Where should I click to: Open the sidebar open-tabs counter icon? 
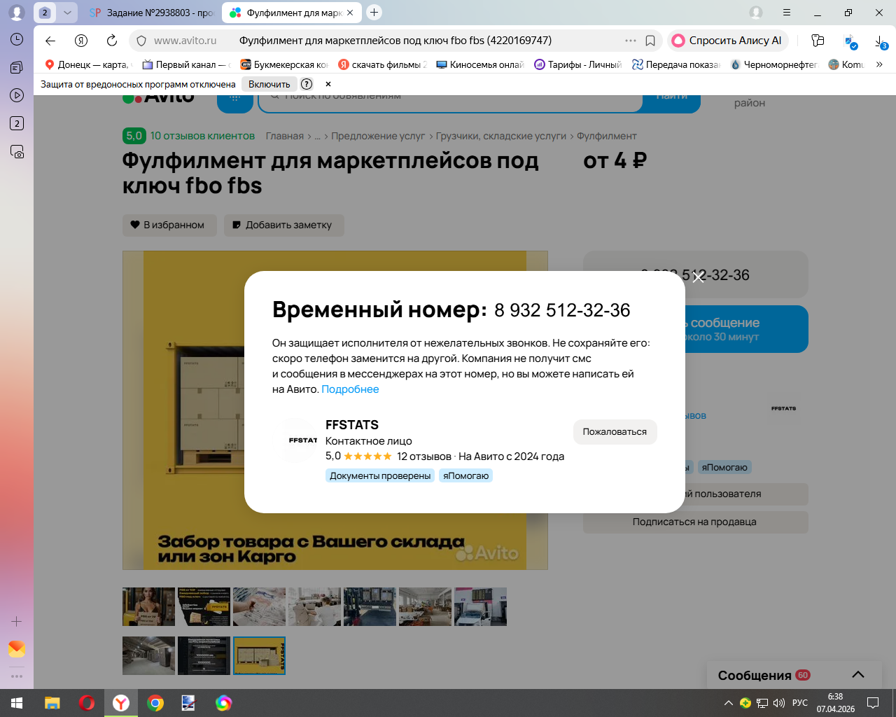click(17, 123)
